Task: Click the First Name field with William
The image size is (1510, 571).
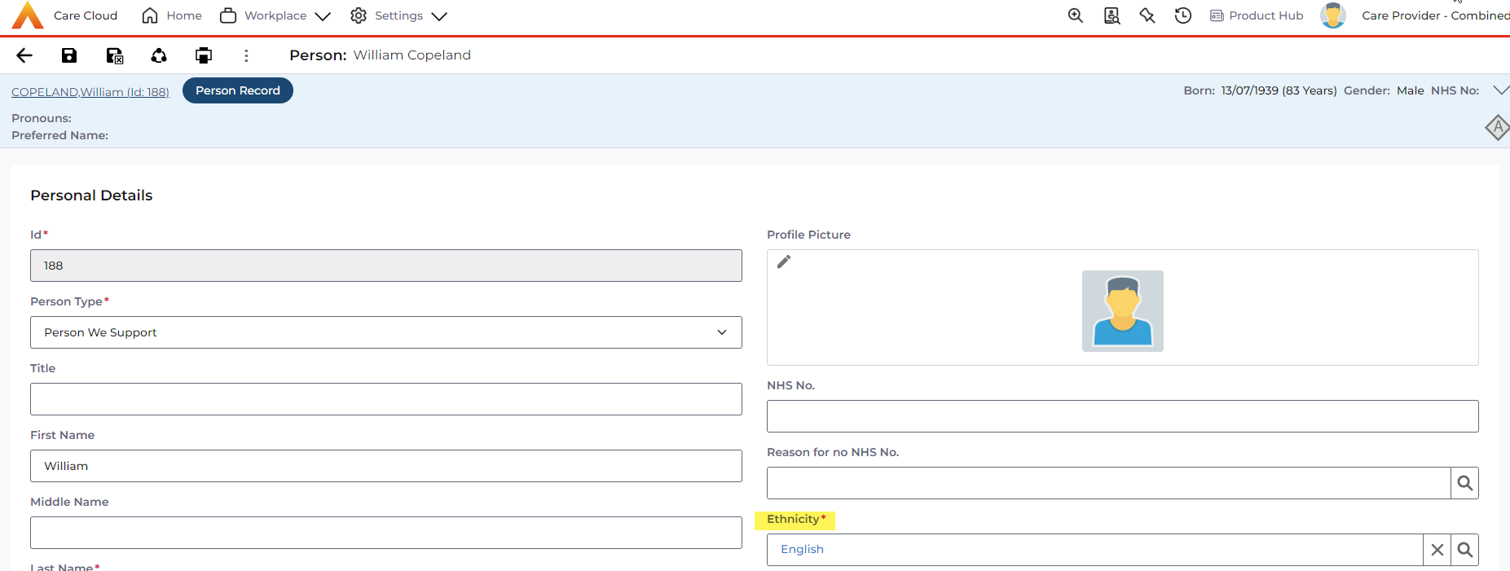Action: 386,466
